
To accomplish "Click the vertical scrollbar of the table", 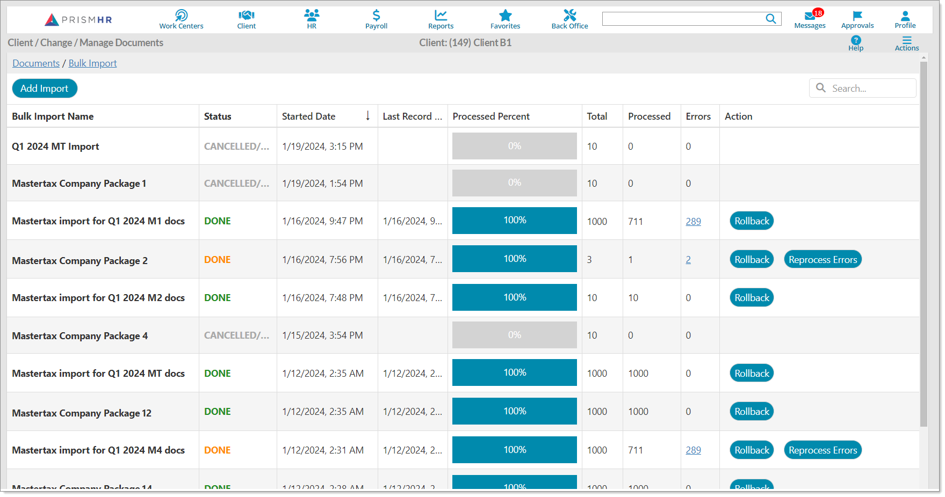I will click(x=924, y=244).
